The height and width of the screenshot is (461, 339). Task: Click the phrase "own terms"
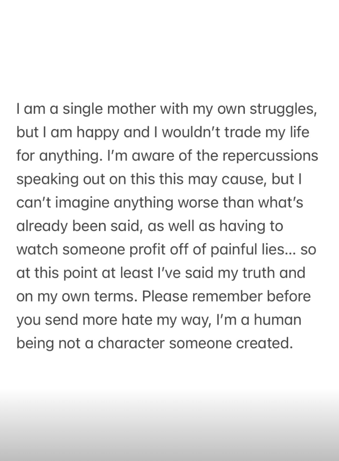click(x=98, y=297)
